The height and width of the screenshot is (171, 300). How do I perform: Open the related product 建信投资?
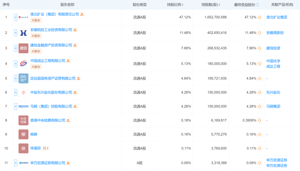pos(273,48)
